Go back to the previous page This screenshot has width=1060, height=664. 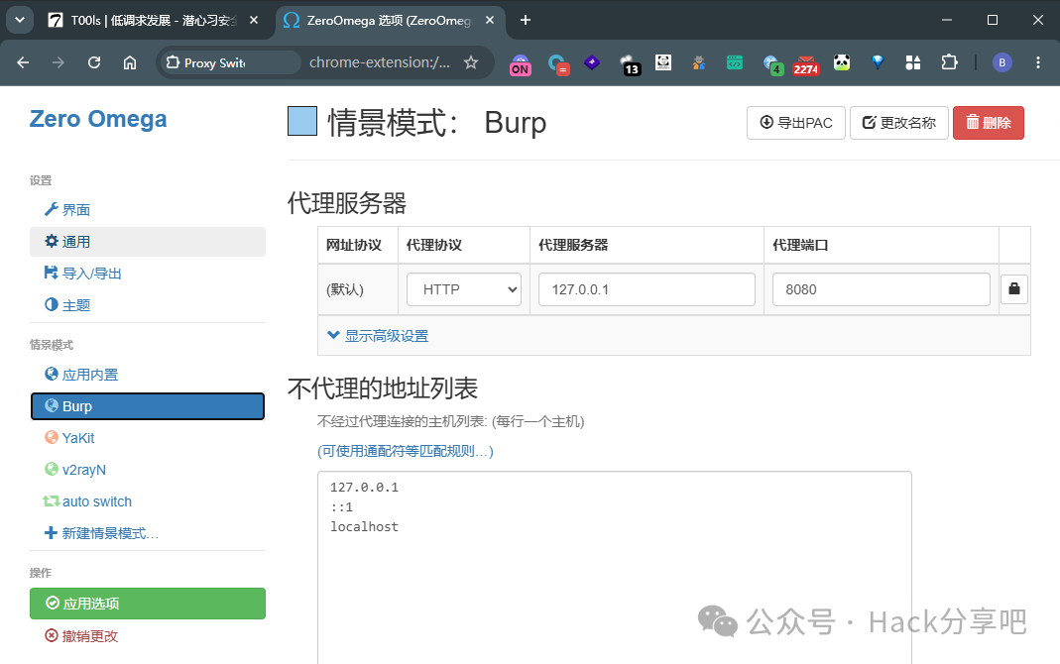click(23, 62)
